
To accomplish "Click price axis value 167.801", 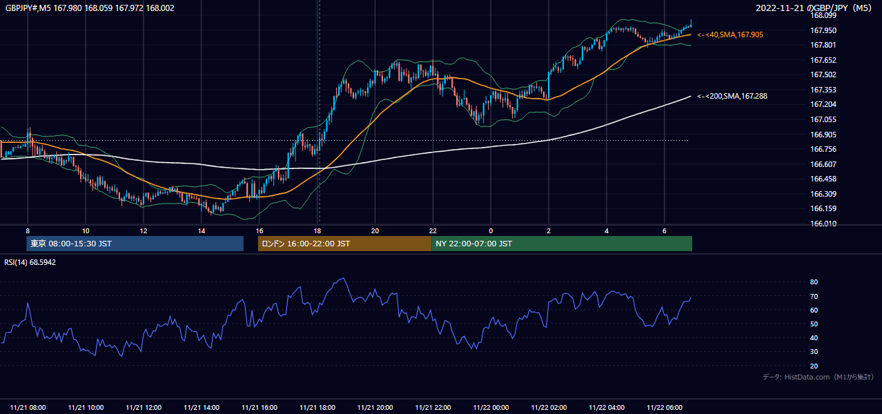I will tap(823, 45).
